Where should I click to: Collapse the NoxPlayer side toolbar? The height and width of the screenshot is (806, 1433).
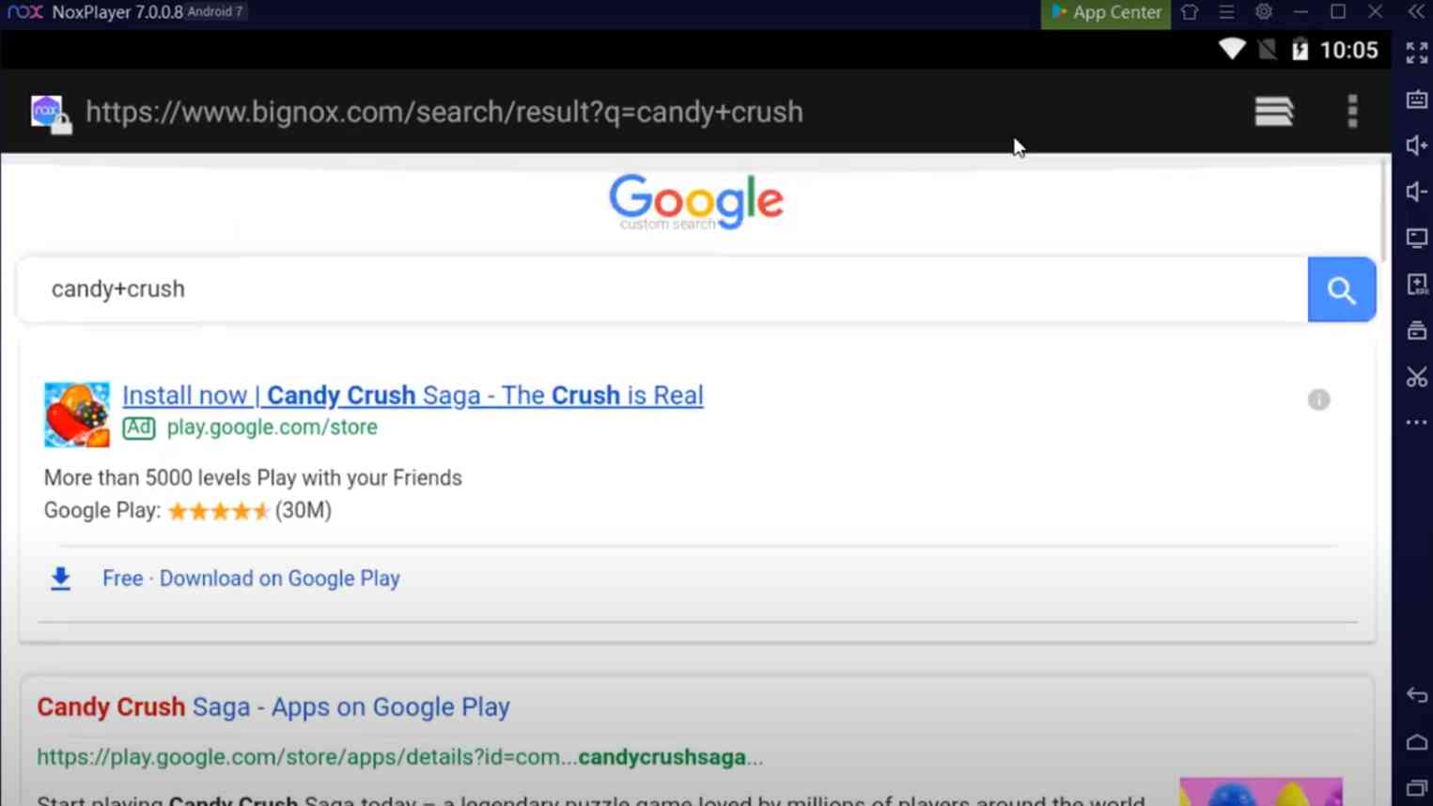(x=1416, y=12)
